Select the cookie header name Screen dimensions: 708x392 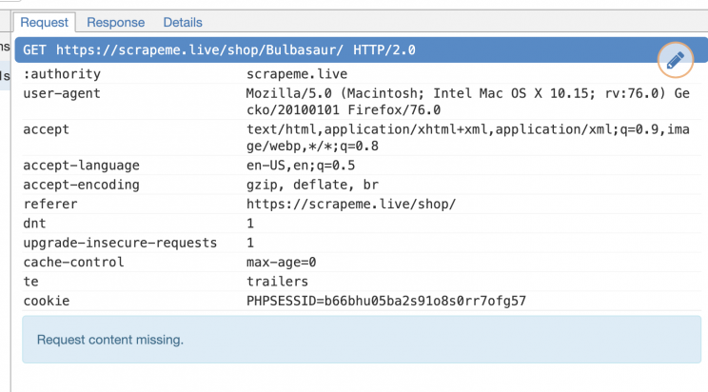tap(46, 301)
